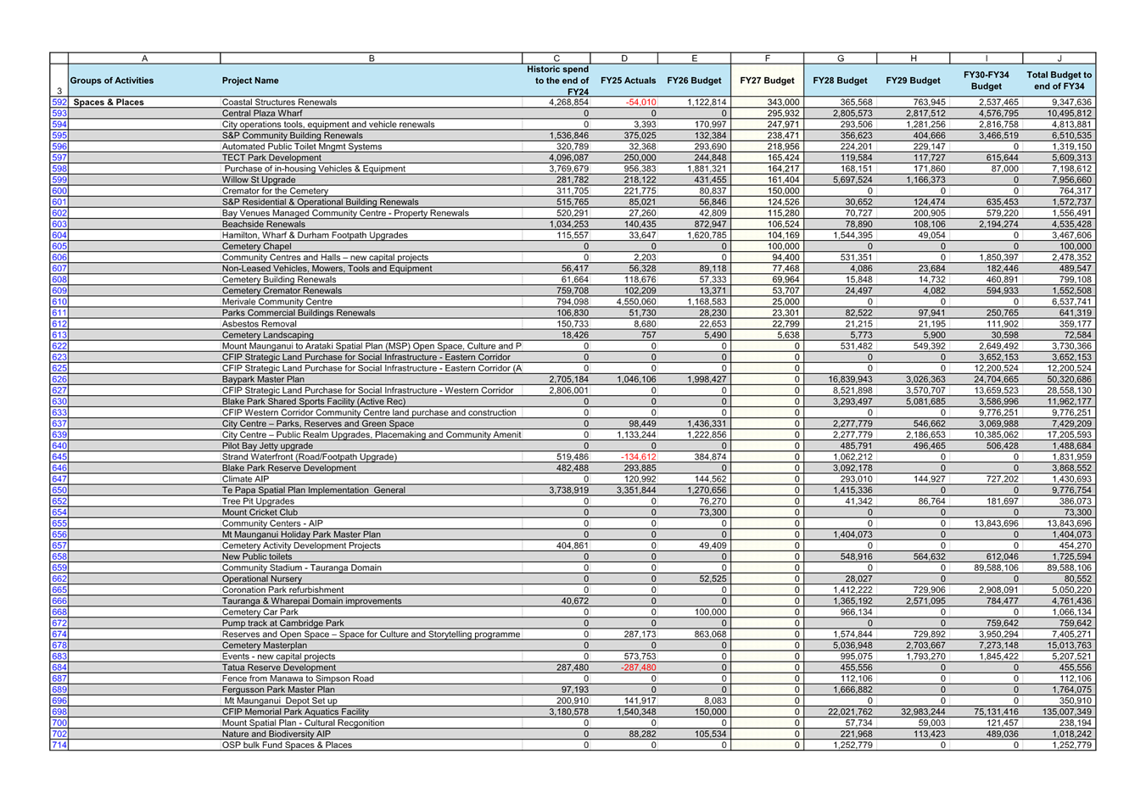
Task: Click column F header letter
Action: (767, 59)
